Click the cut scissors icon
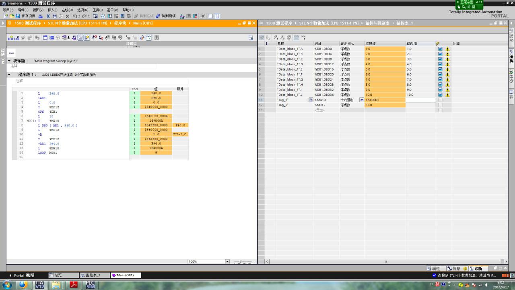The width and height of the screenshot is (515, 290). [48, 16]
